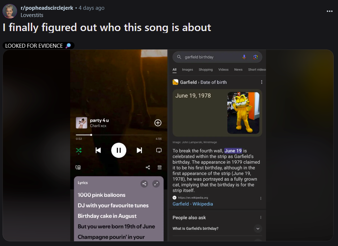Viewport: 338px width, 246px height.
Task: Open the Loverstits user profile
Action: [32, 15]
